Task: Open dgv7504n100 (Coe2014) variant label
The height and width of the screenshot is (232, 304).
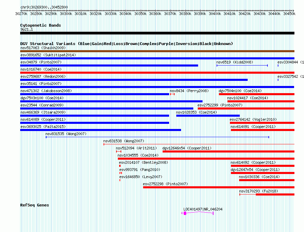Action: [x=240, y=91]
